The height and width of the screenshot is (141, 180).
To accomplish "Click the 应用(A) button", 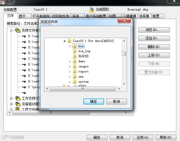I will tap(143, 137).
